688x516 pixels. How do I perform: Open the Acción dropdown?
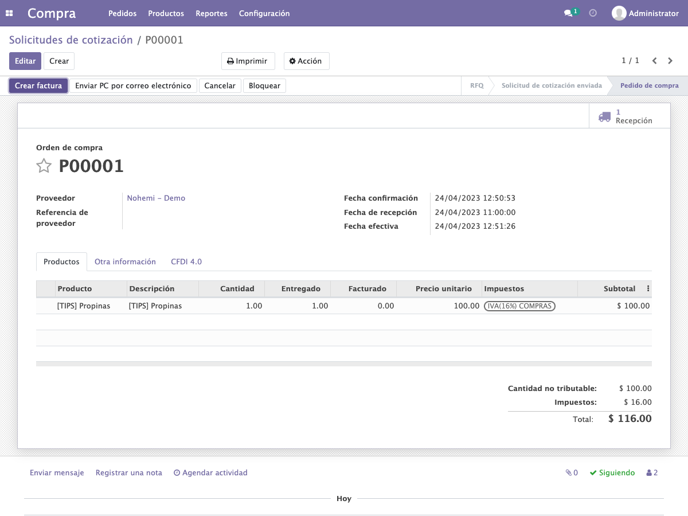tap(306, 61)
